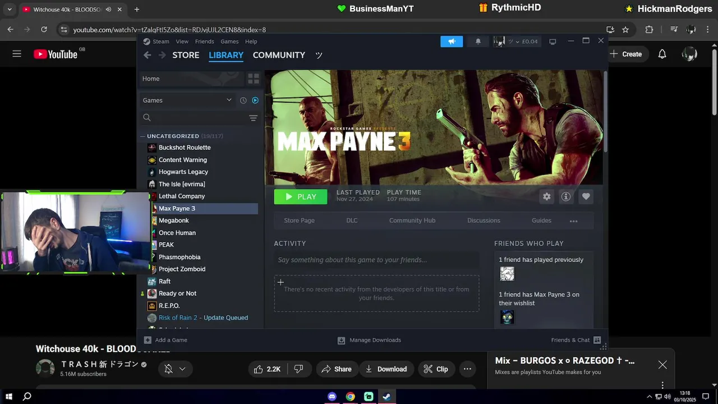Open avatar of friend who played previously
The image size is (718, 404).
tap(507, 273)
